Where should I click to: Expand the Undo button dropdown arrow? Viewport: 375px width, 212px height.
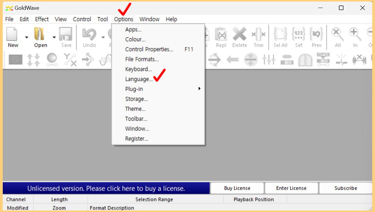click(103, 37)
